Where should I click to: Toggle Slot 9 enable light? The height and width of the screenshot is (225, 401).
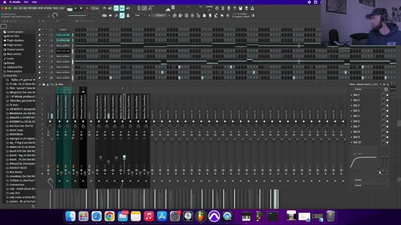388,137
